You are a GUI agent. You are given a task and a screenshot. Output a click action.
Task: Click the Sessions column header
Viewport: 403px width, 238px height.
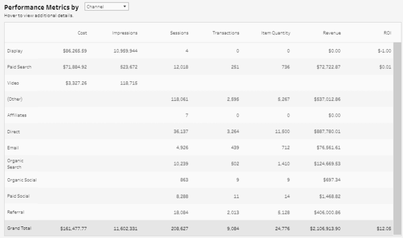[x=179, y=33]
